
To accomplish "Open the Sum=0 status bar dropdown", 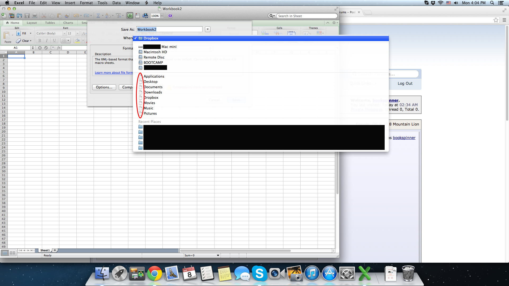I will pos(218,255).
